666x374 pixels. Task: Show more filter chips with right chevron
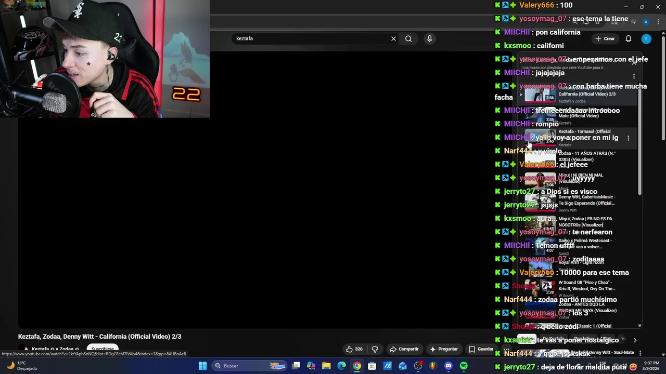(635, 340)
